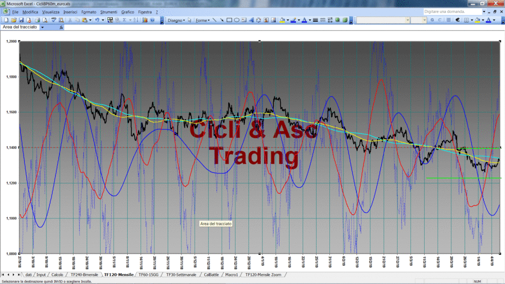
Task: Switch to the dati sheet tab
Action: (28, 275)
